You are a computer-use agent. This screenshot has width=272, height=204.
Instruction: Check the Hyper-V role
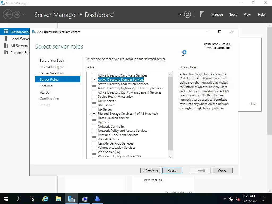[94, 122]
